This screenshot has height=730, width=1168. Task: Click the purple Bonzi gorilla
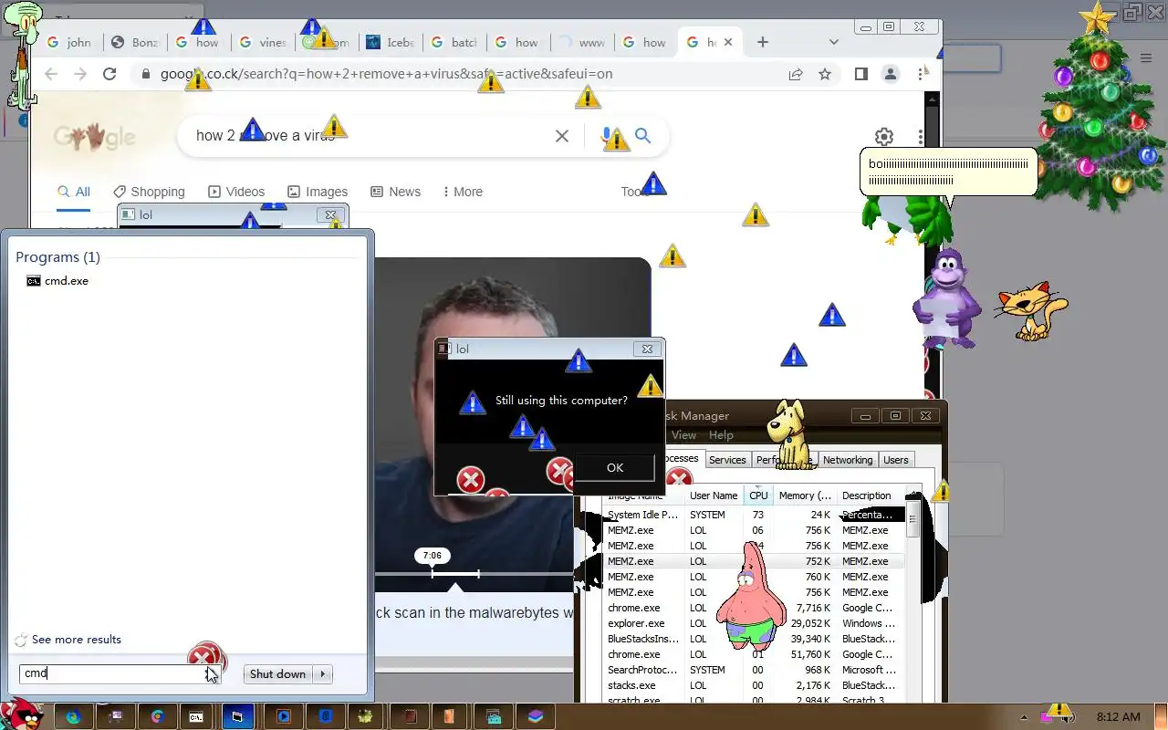945,299
